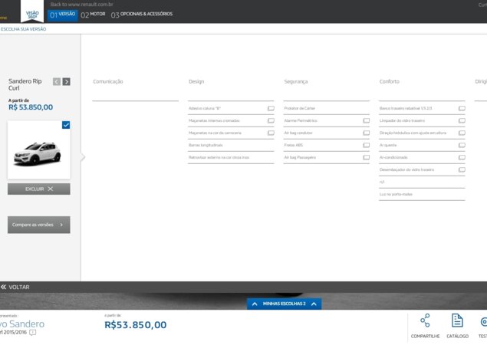The width and height of the screenshot is (487, 345).
Task: Click the right chevron of Minhas Escolhas
Action: 314,304
